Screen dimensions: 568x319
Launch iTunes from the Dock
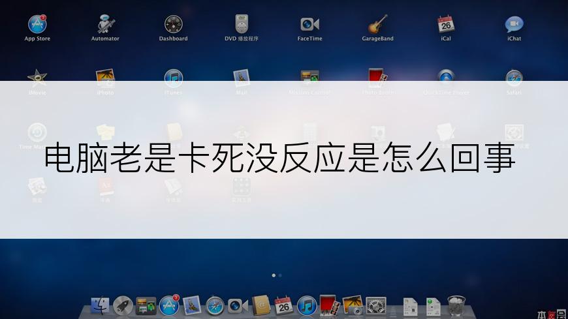click(x=307, y=306)
